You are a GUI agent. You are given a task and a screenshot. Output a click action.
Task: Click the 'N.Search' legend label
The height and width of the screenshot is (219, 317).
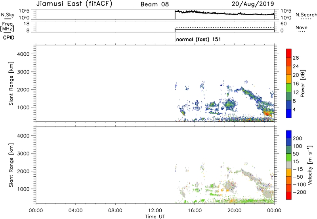click(306, 15)
